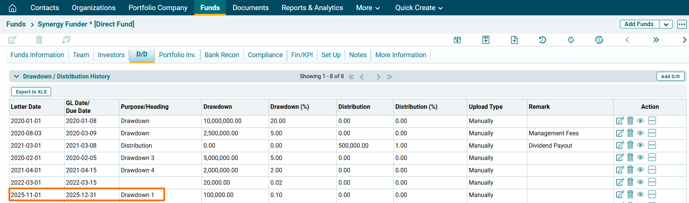The width and height of the screenshot is (689, 203).
Task: View the Management Fees row via eye icon
Action: click(x=640, y=133)
